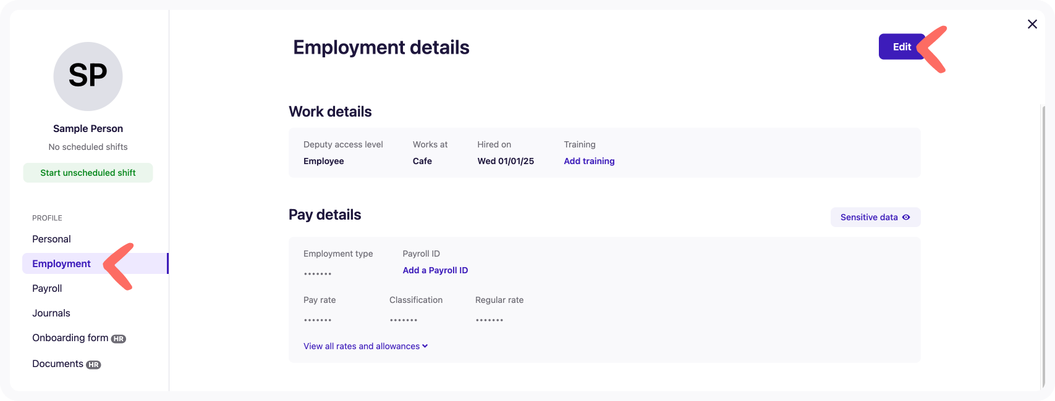Switch to the Documents section

point(57,363)
